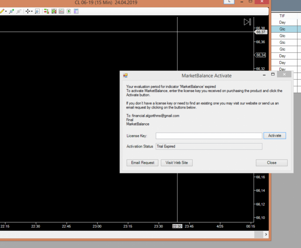The image size is (301, 248).
Task: Click the zoom in magnifier icon
Action: coord(12,11)
